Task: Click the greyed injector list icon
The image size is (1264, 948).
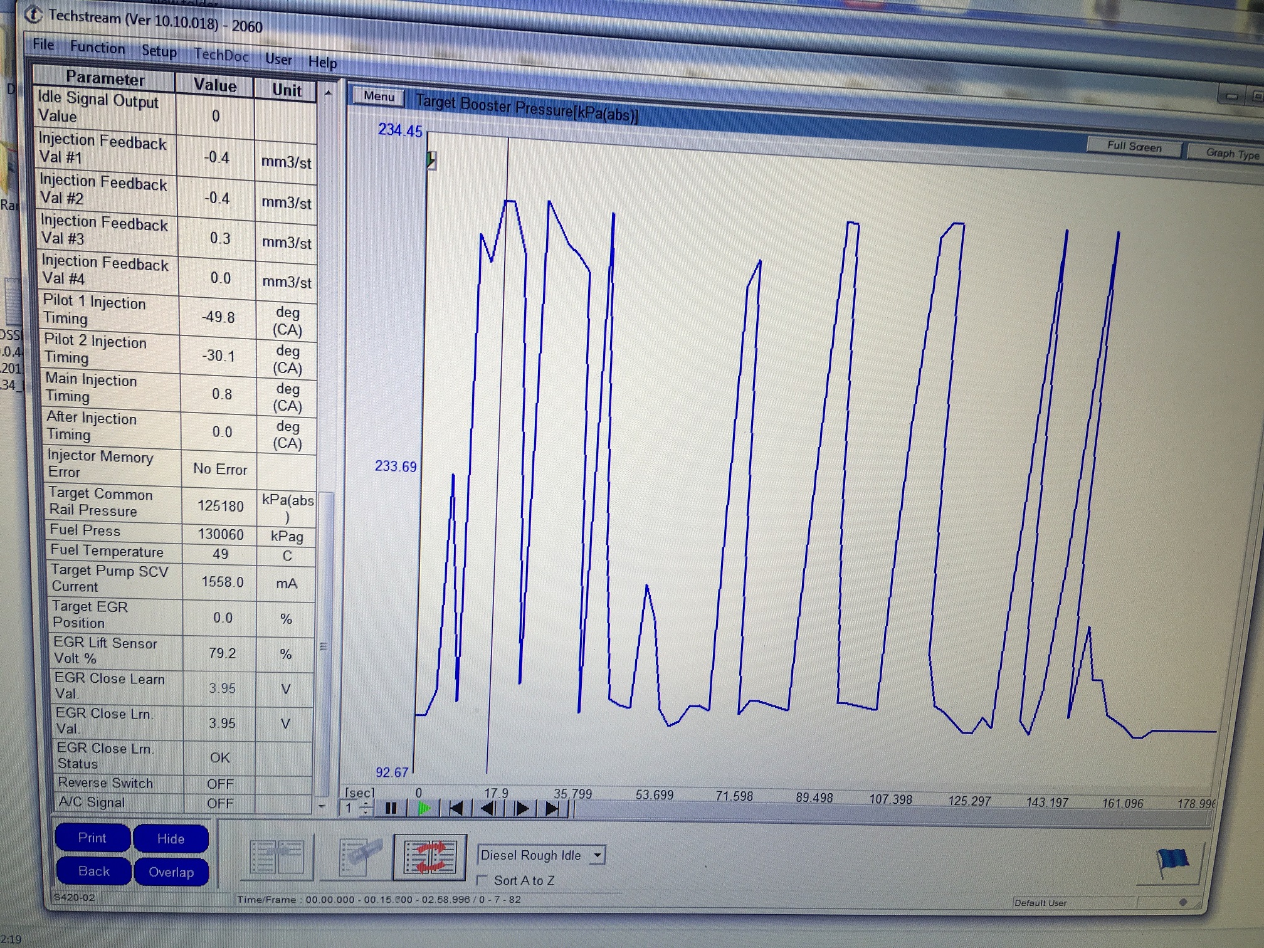Action: click(360, 857)
